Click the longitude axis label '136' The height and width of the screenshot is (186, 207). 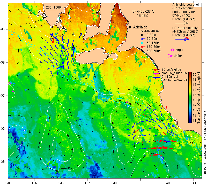[61, 183]
